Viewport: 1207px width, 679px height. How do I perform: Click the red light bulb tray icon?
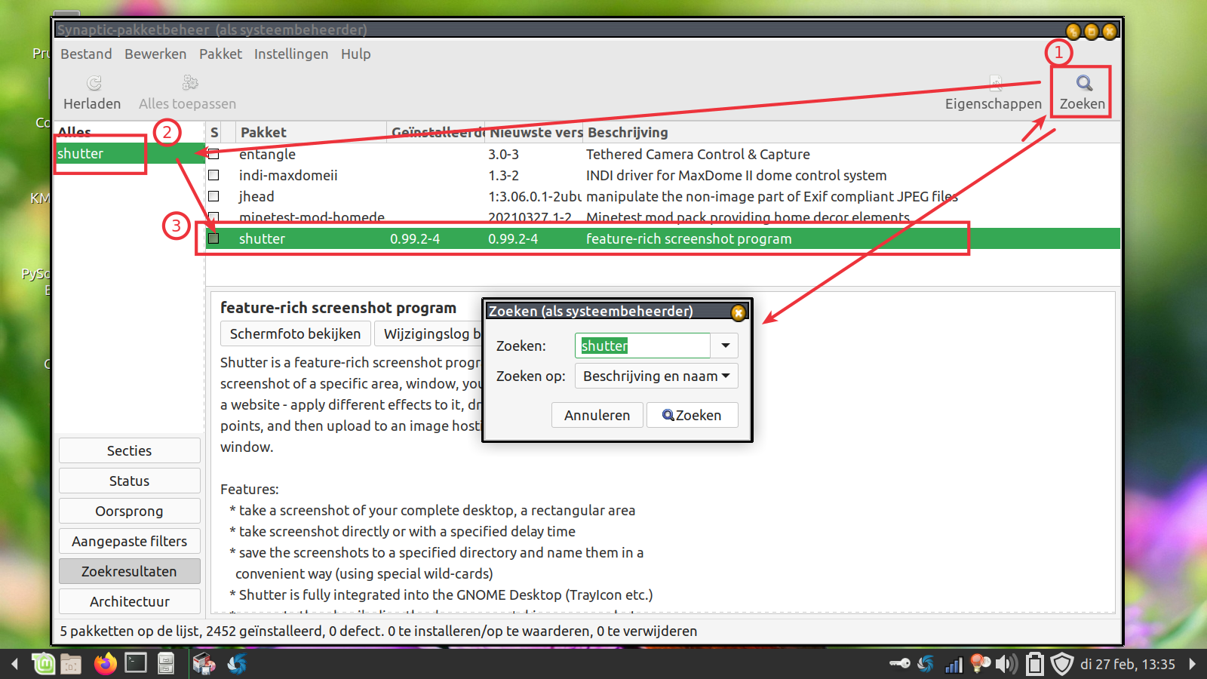(x=980, y=664)
